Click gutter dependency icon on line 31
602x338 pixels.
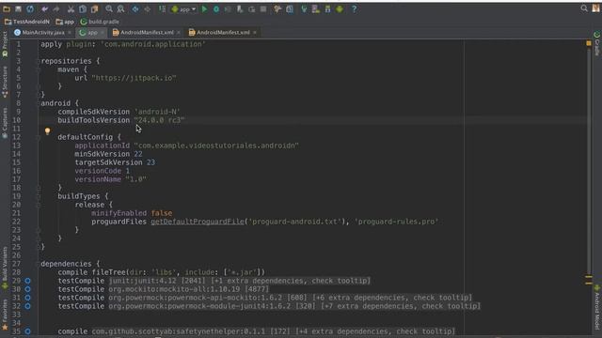pos(27,298)
